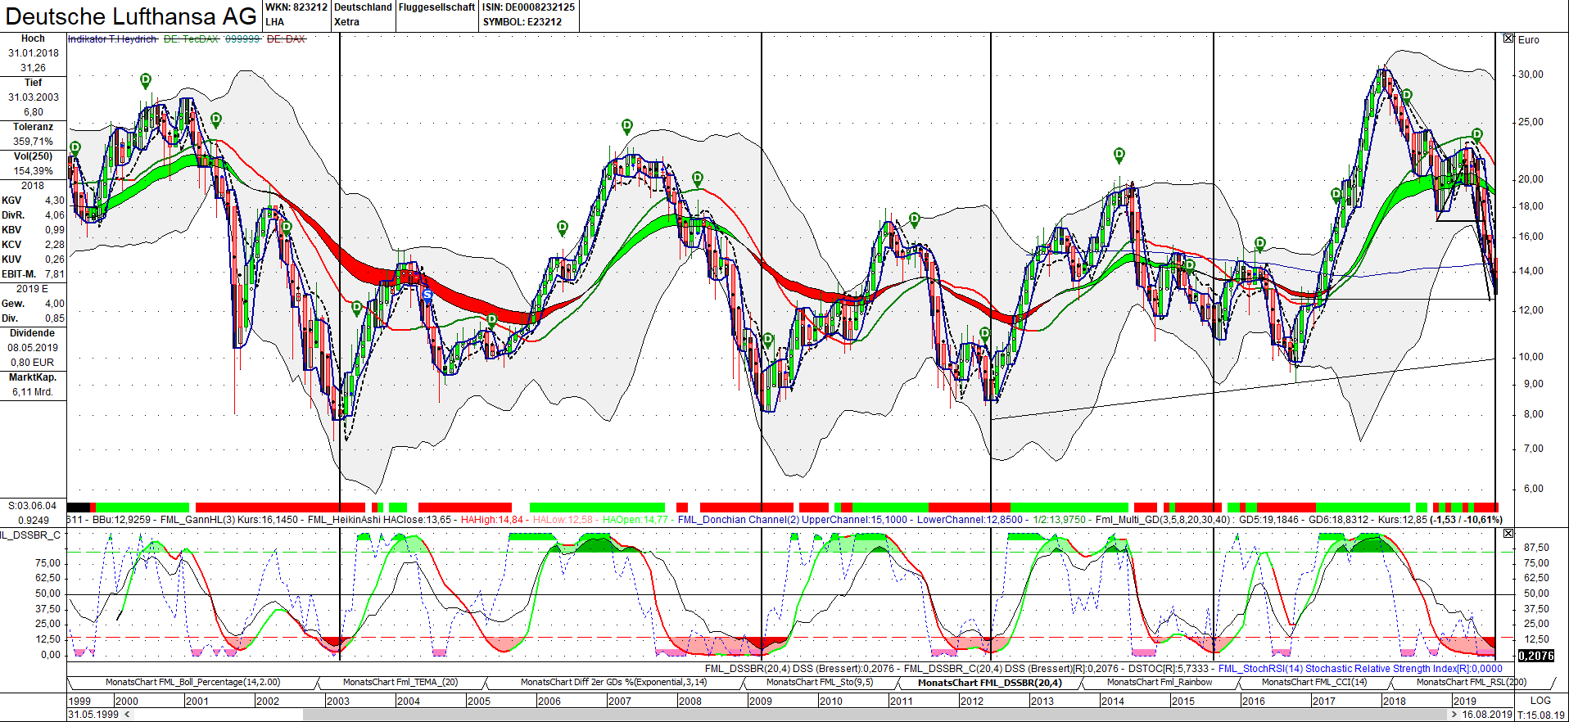Click the FML_StochRSI(14) blue indicator label
This screenshot has width=1569, height=722.
tap(1360, 669)
